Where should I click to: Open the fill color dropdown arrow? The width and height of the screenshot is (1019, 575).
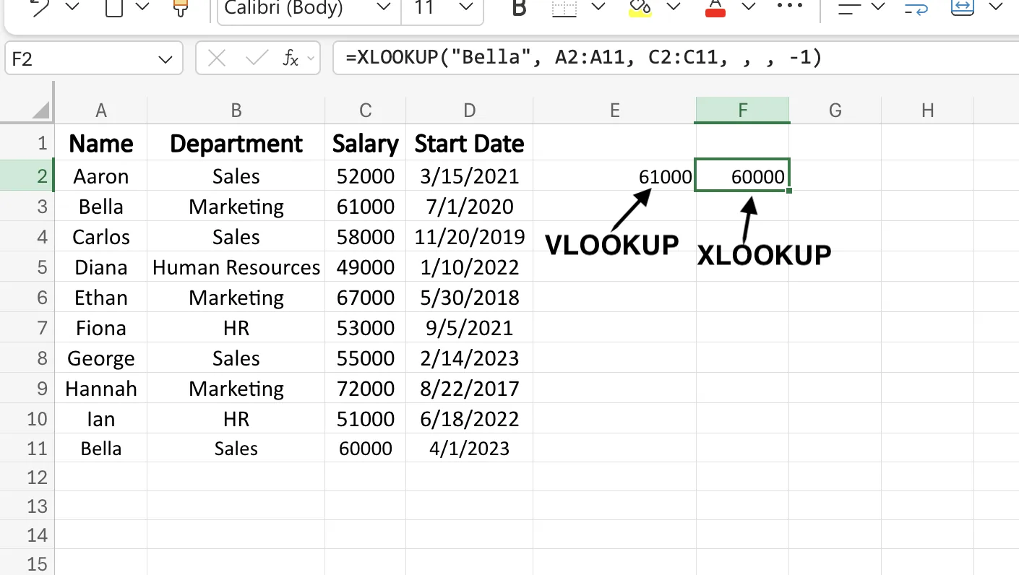point(674,7)
